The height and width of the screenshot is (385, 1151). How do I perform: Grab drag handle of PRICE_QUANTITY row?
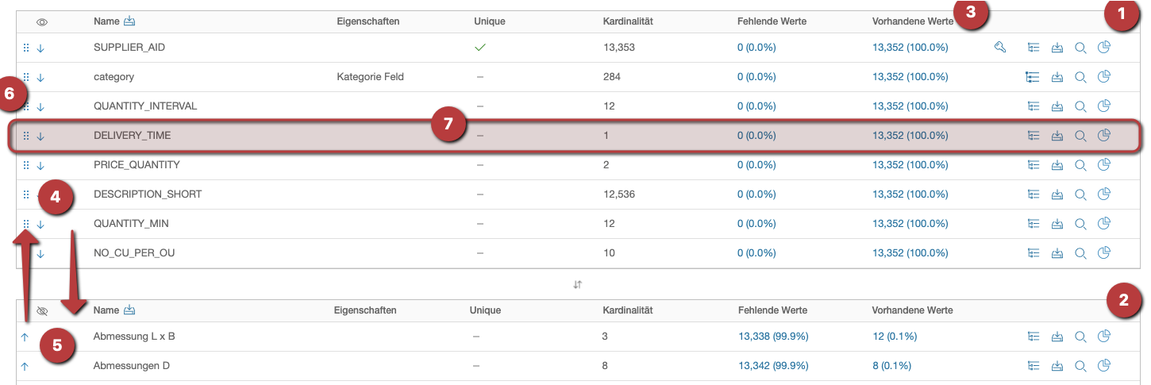click(x=26, y=165)
